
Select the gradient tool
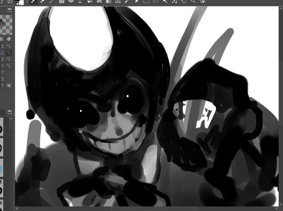[109, 1]
